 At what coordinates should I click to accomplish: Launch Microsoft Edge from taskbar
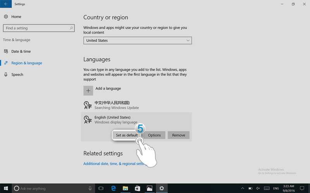[113, 188]
